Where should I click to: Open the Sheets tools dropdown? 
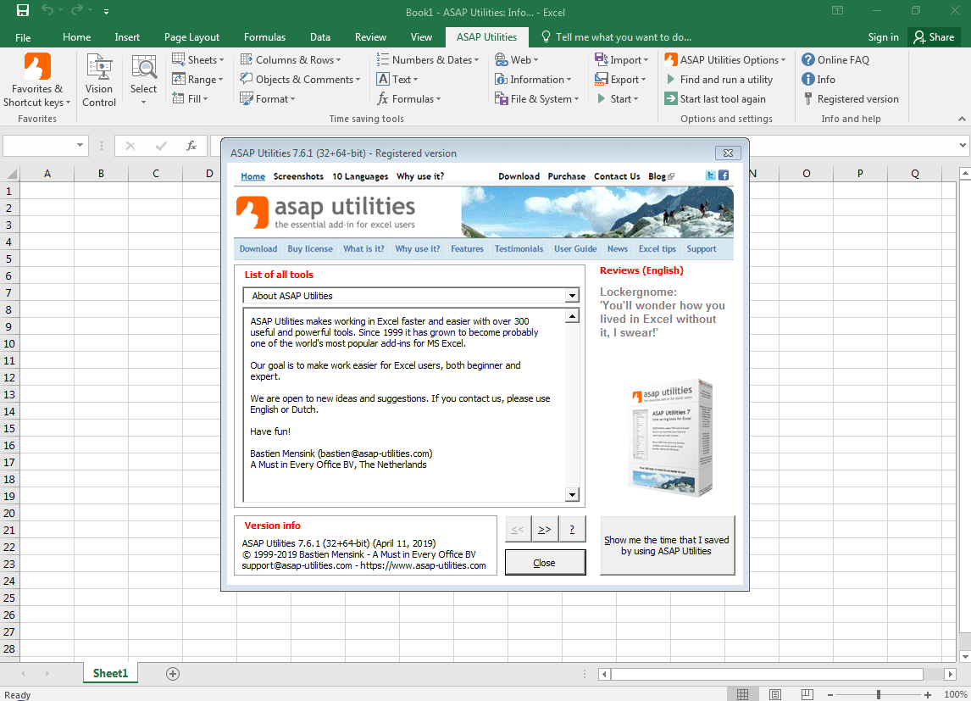[198, 59]
